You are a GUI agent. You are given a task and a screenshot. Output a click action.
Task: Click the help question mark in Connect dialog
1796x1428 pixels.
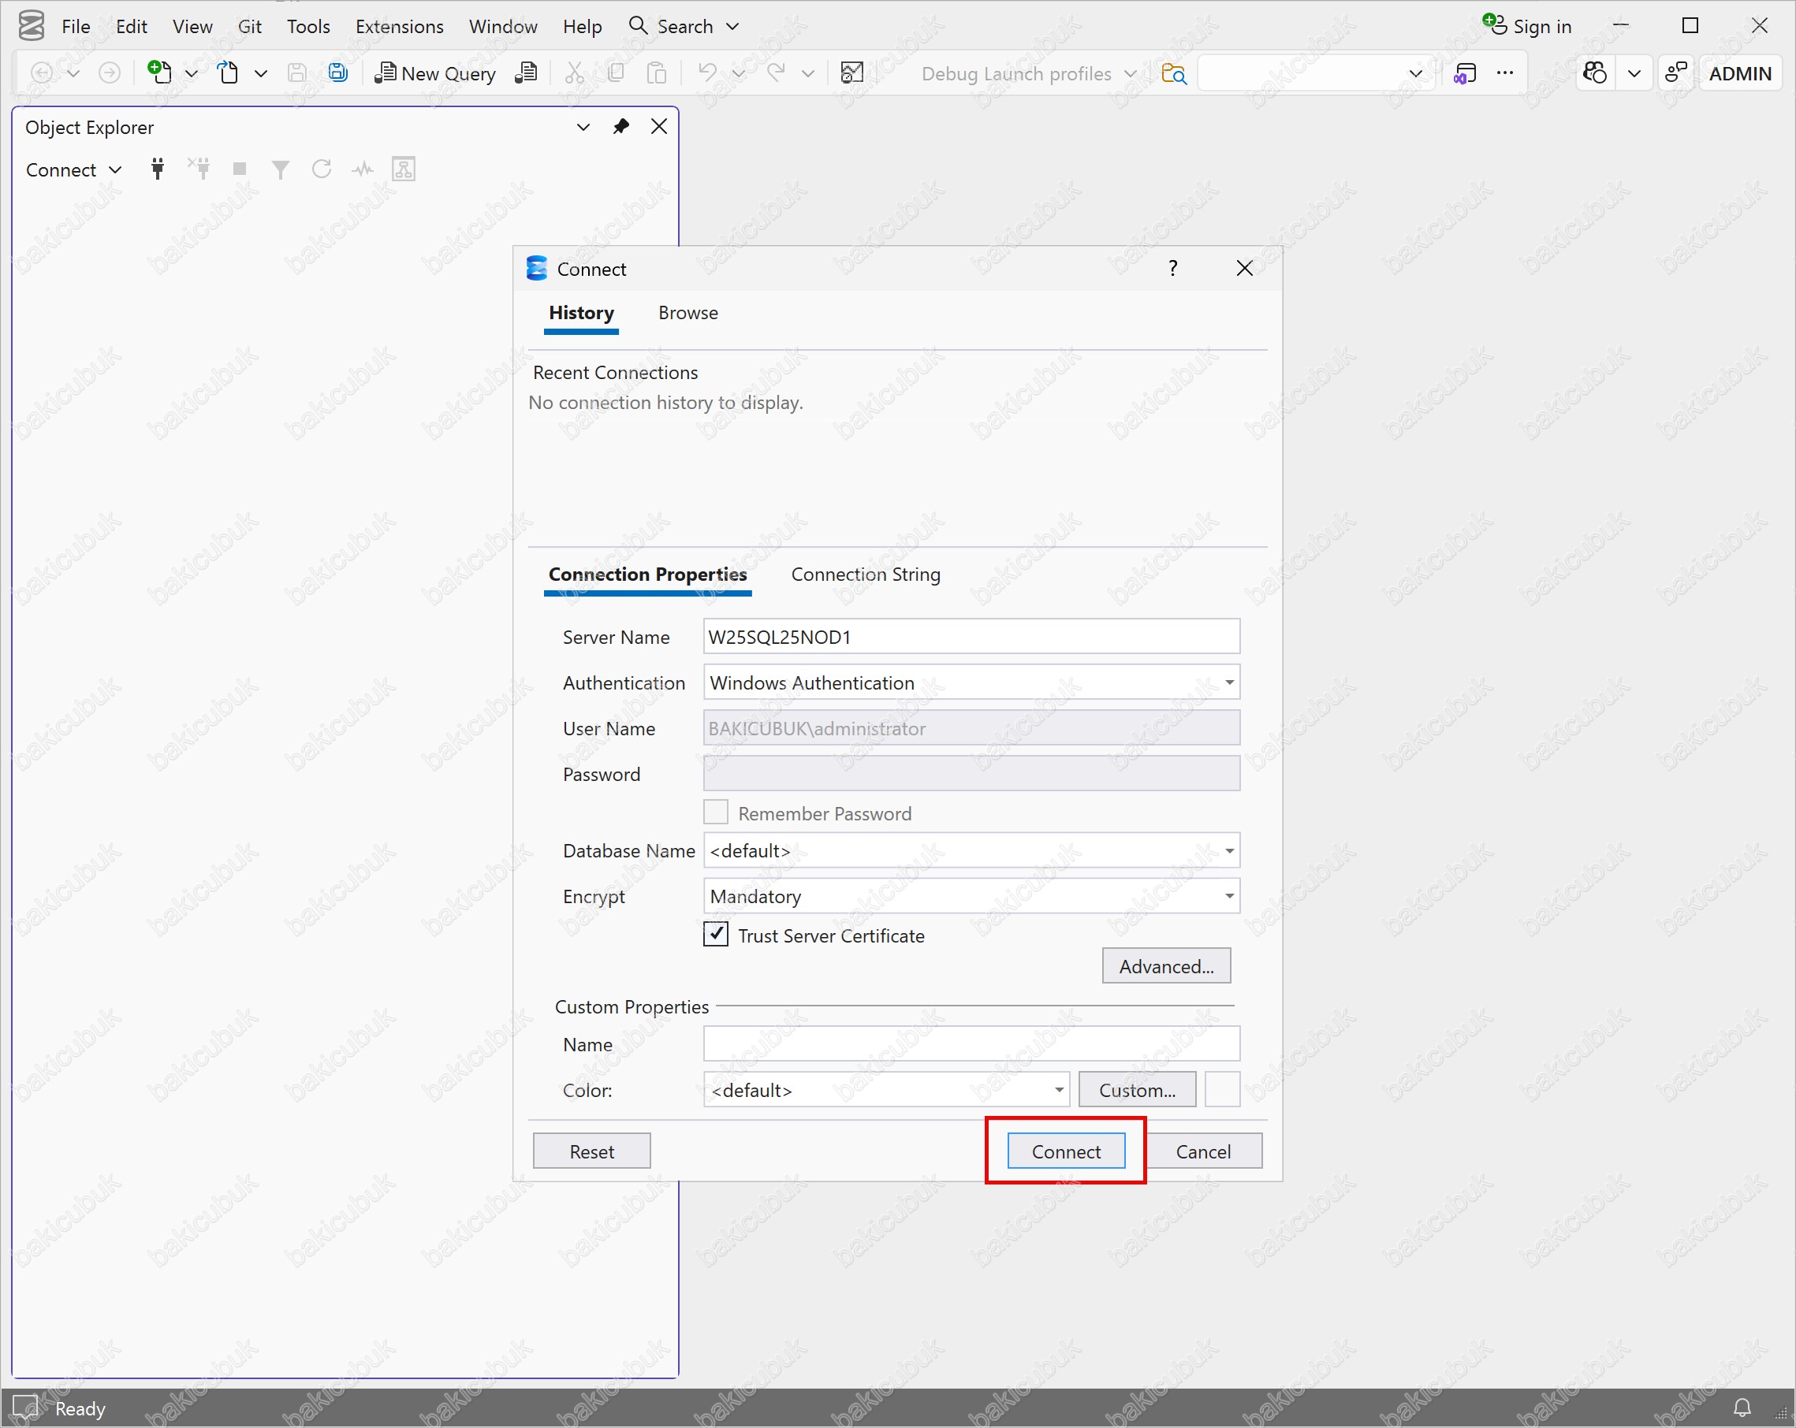click(1173, 268)
